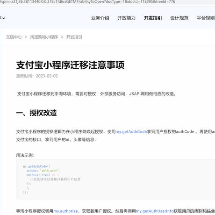Open the my.getAuthUserInfo hyperlink
Viewport: 215px width, 215px height.
(155, 211)
